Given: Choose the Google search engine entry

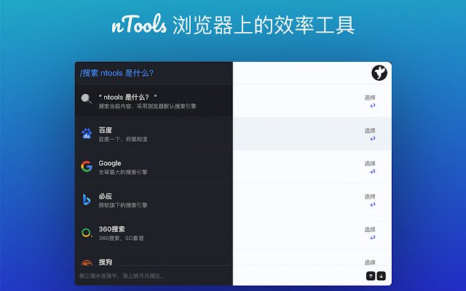Looking at the screenshot, I should click(233, 167).
